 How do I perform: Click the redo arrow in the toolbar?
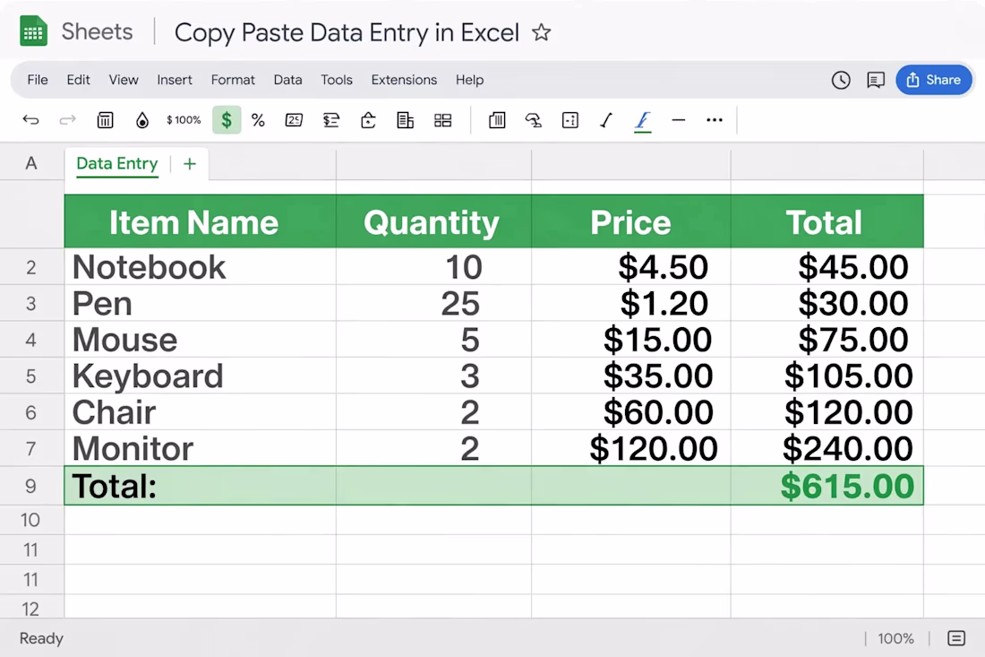pos(67,119)
